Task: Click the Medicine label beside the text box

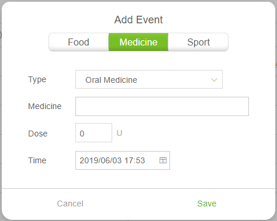Action: pyautogui.click(x=45, y=106)
